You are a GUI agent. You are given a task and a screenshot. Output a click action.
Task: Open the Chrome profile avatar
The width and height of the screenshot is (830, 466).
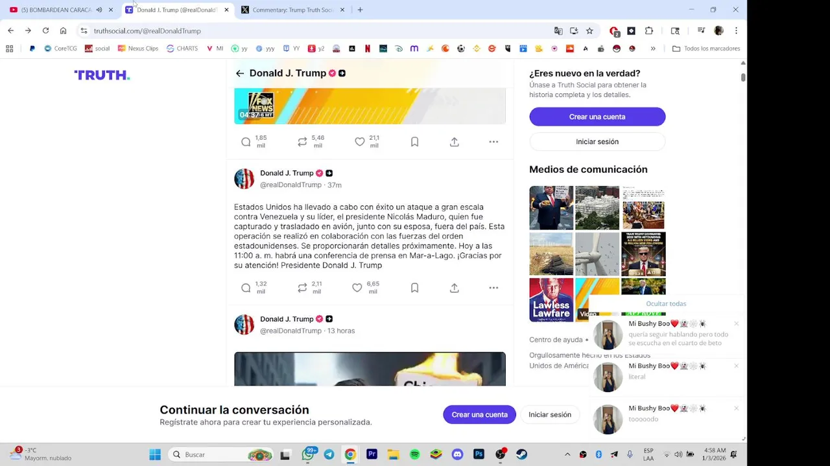pyautogui.click(x=718, y=30)
